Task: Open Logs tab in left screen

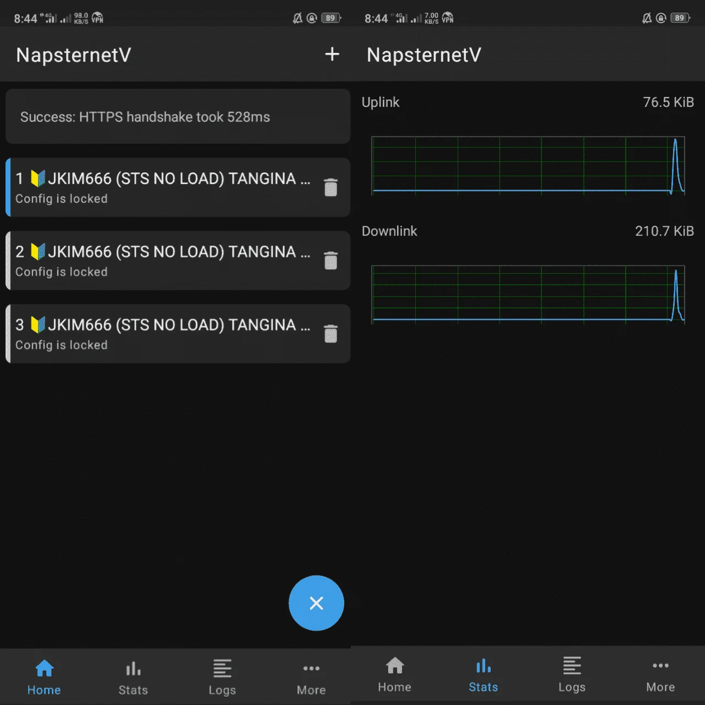Action: 222,677
